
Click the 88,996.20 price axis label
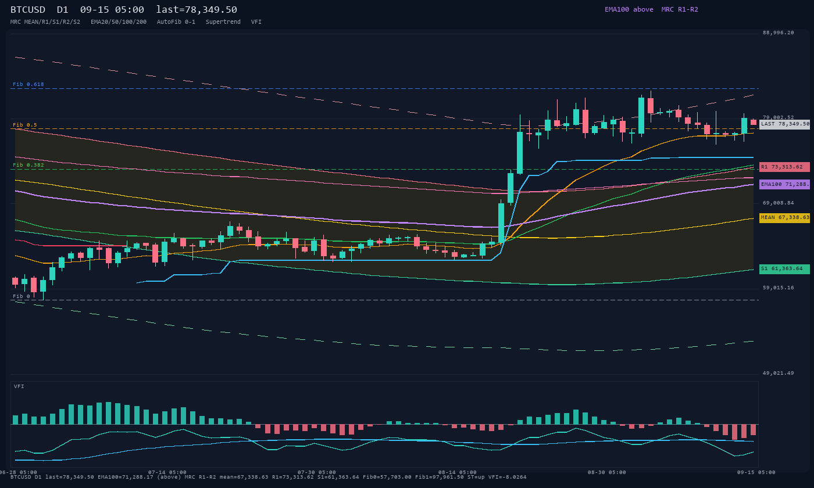(x=778, y=33)
